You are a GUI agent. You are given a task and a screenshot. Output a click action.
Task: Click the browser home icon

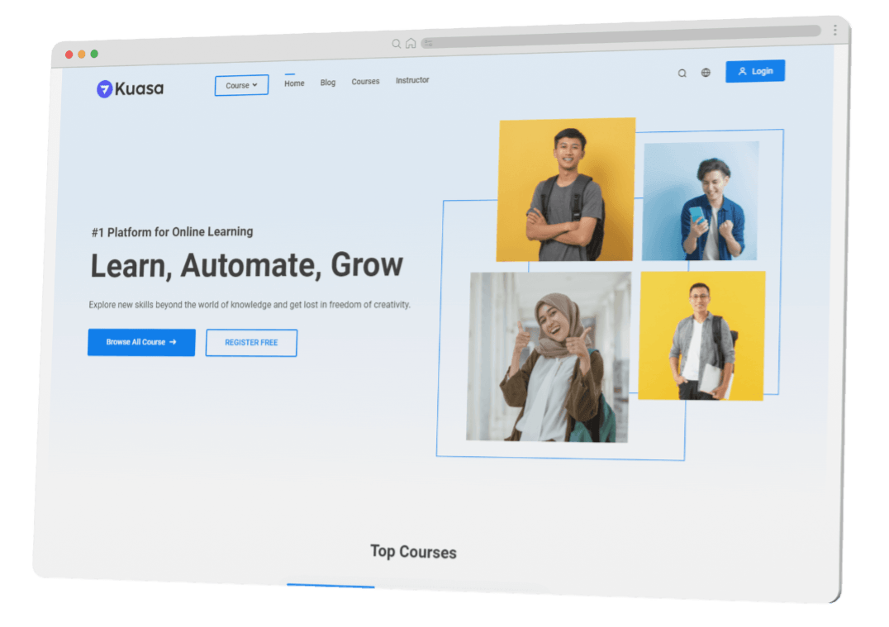tap(411, 43)
